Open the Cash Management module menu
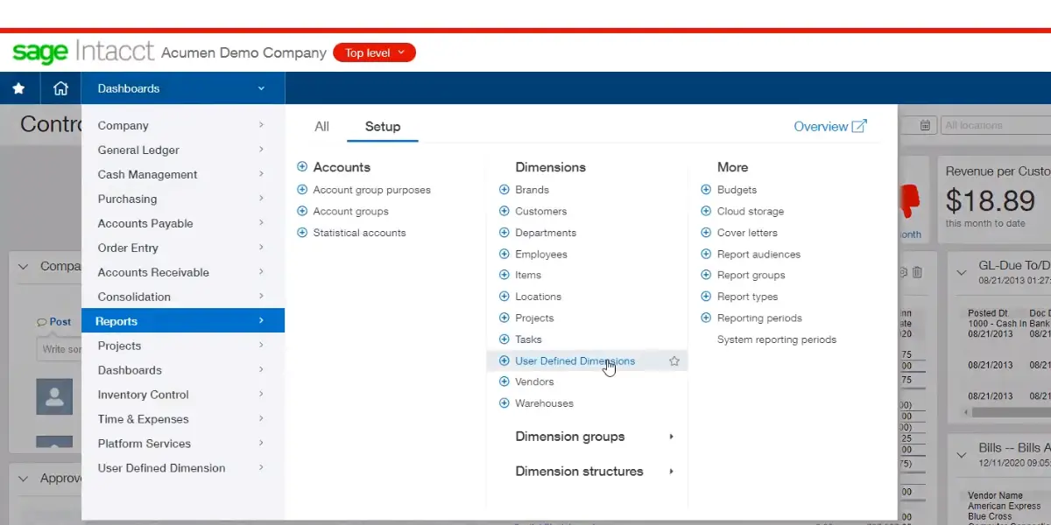 (183, 174)
